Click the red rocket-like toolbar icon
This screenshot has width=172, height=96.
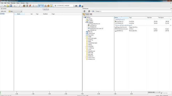click(30, 6)
